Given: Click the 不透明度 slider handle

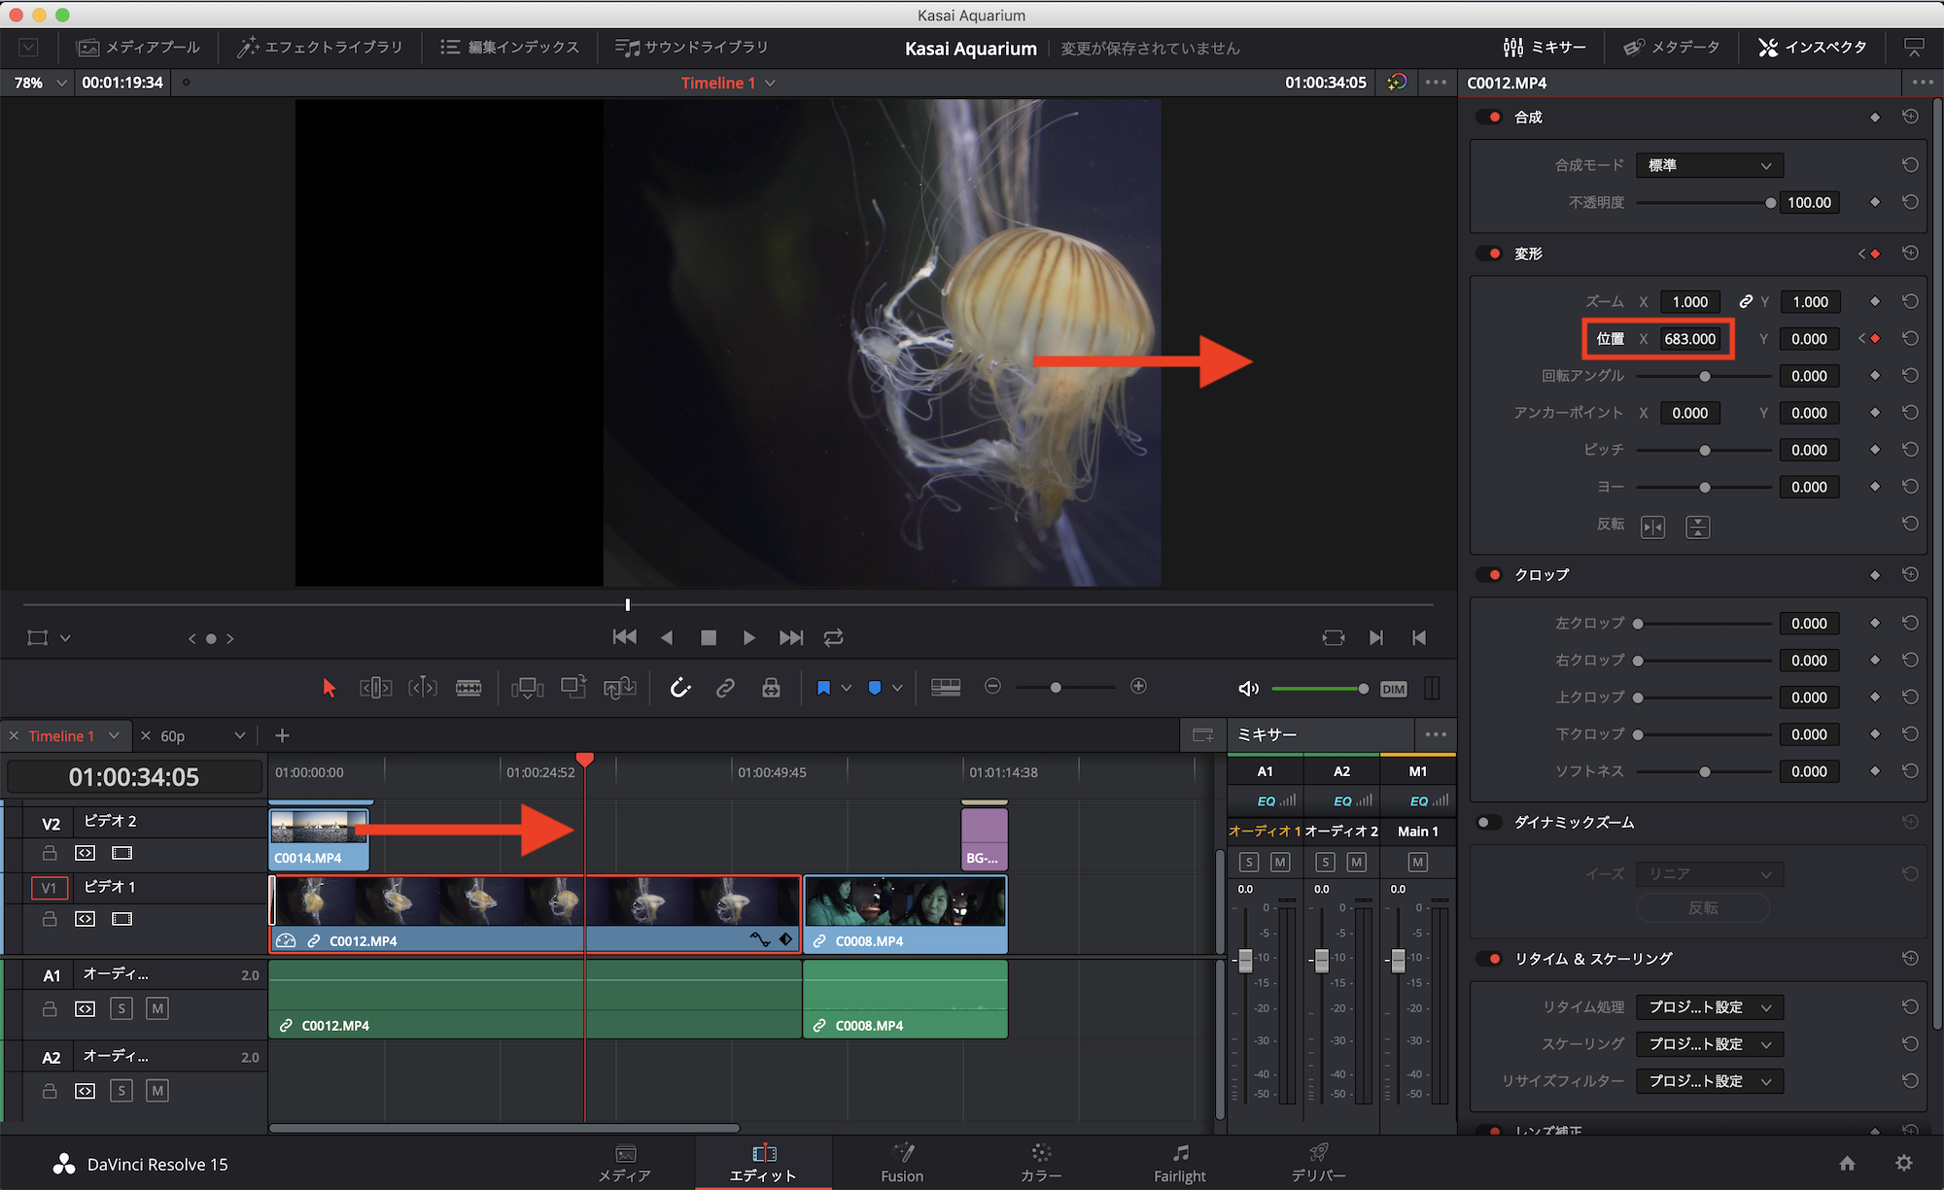Looking at the screenshot, I should tap(1770, 202).
